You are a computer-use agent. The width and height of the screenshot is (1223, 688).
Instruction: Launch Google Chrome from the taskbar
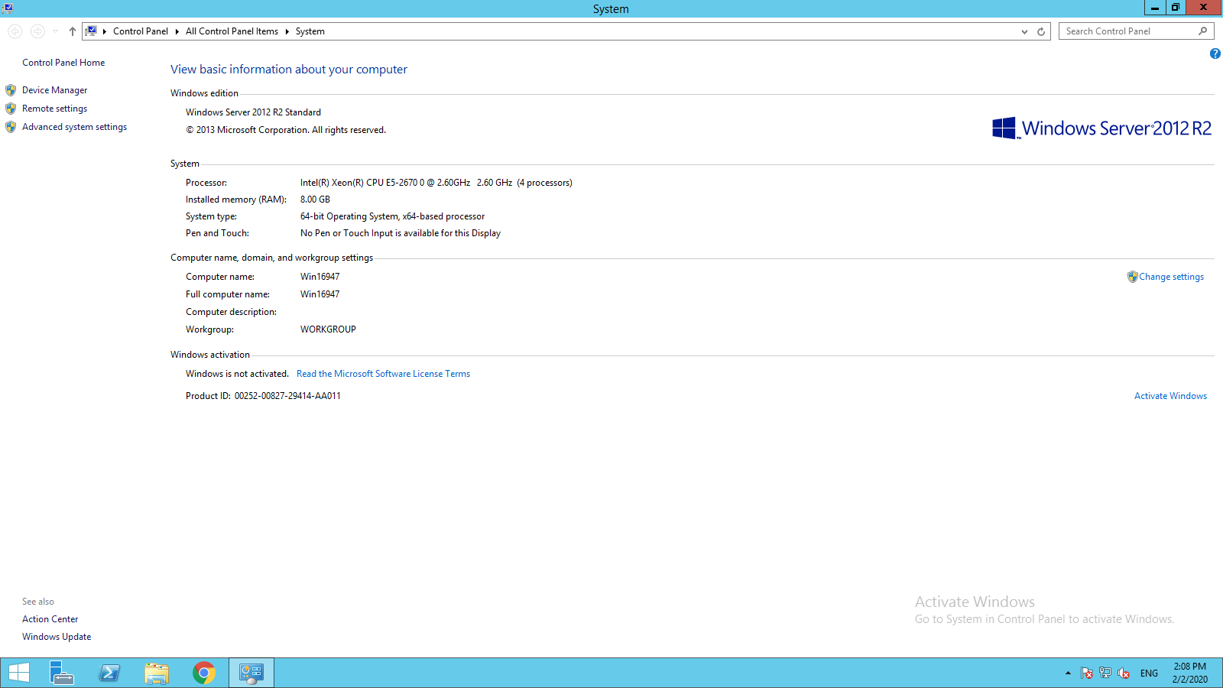click(203, 673)
